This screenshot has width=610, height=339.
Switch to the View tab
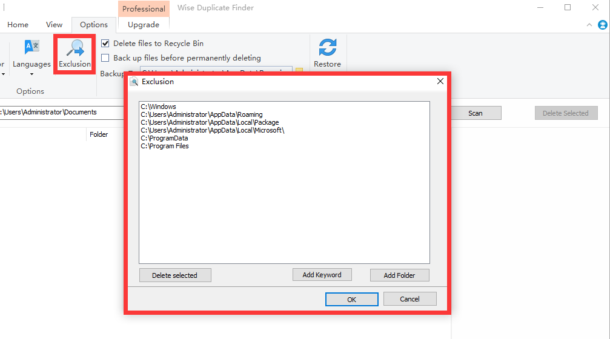tap(54, 24)
